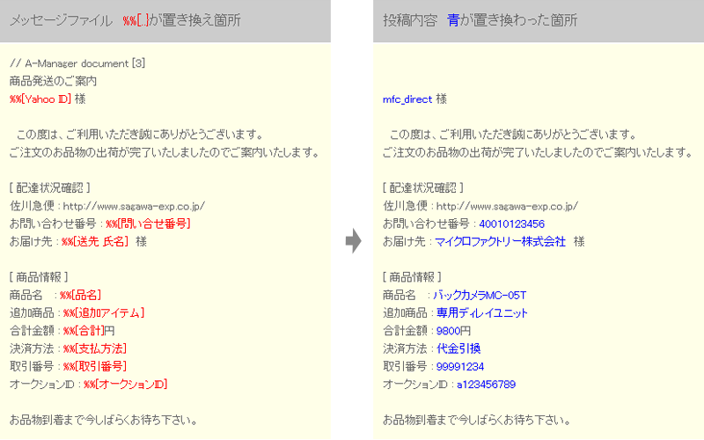Click the red '%%[オークションID]' placeholder
The height and width of the screenshot is (440, 704).
125,385
